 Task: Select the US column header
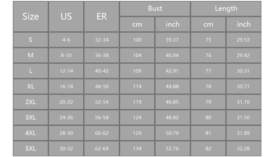[x=66, y=17]
